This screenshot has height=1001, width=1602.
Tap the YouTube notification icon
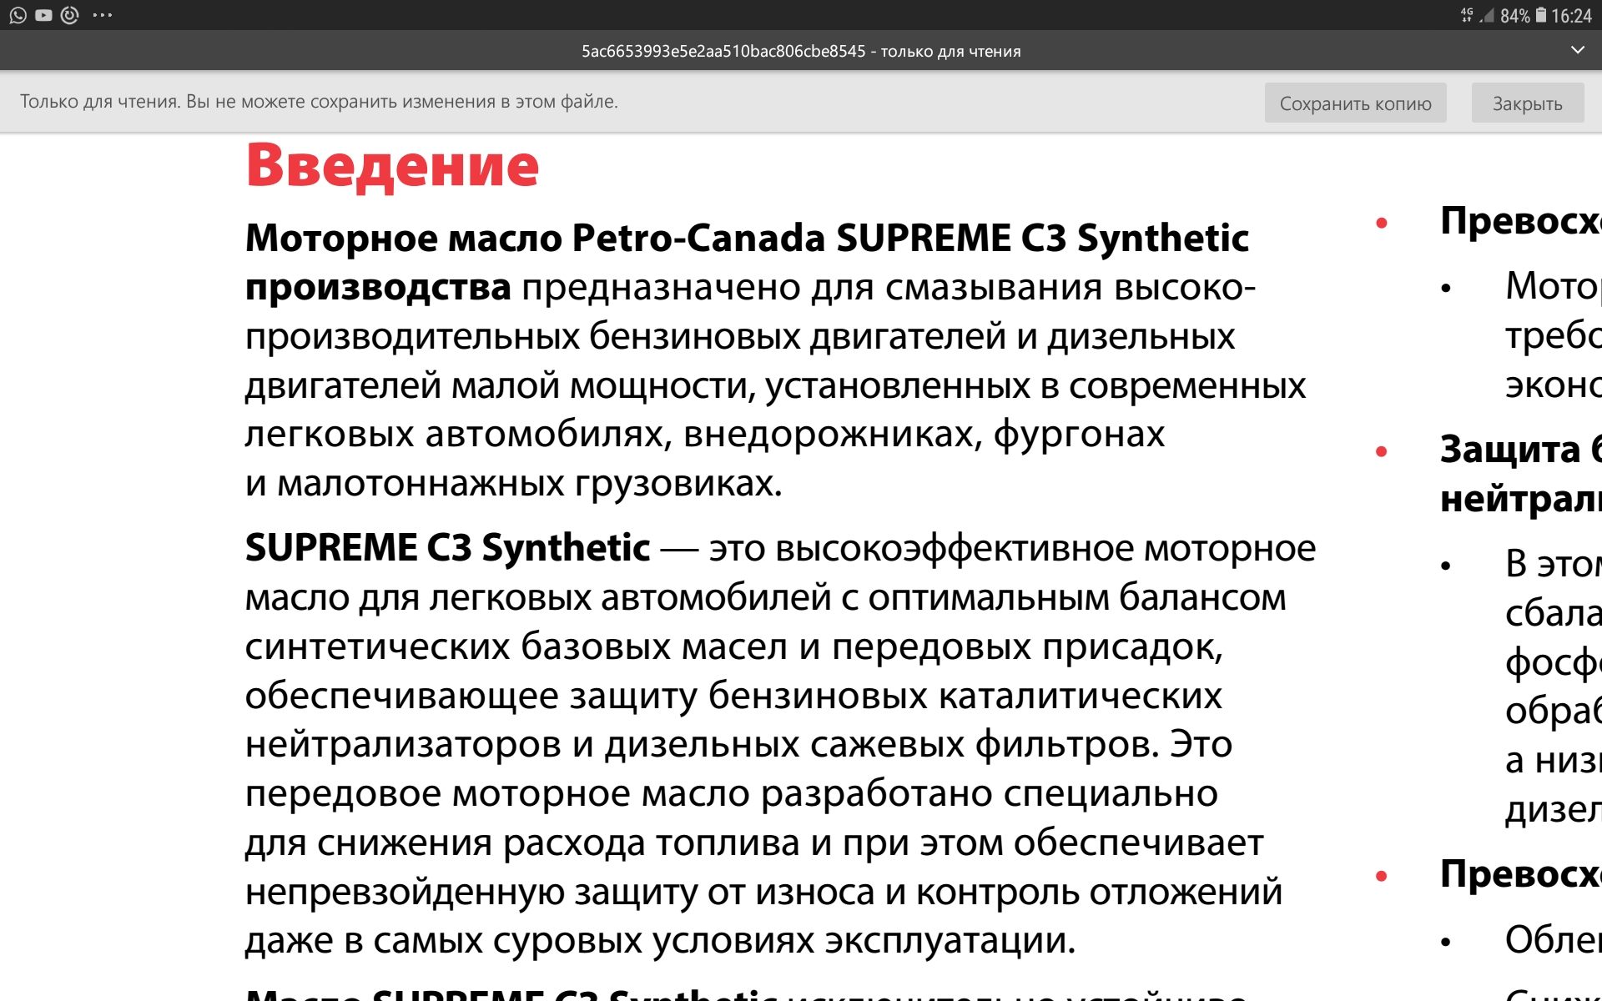pos(43,15)
